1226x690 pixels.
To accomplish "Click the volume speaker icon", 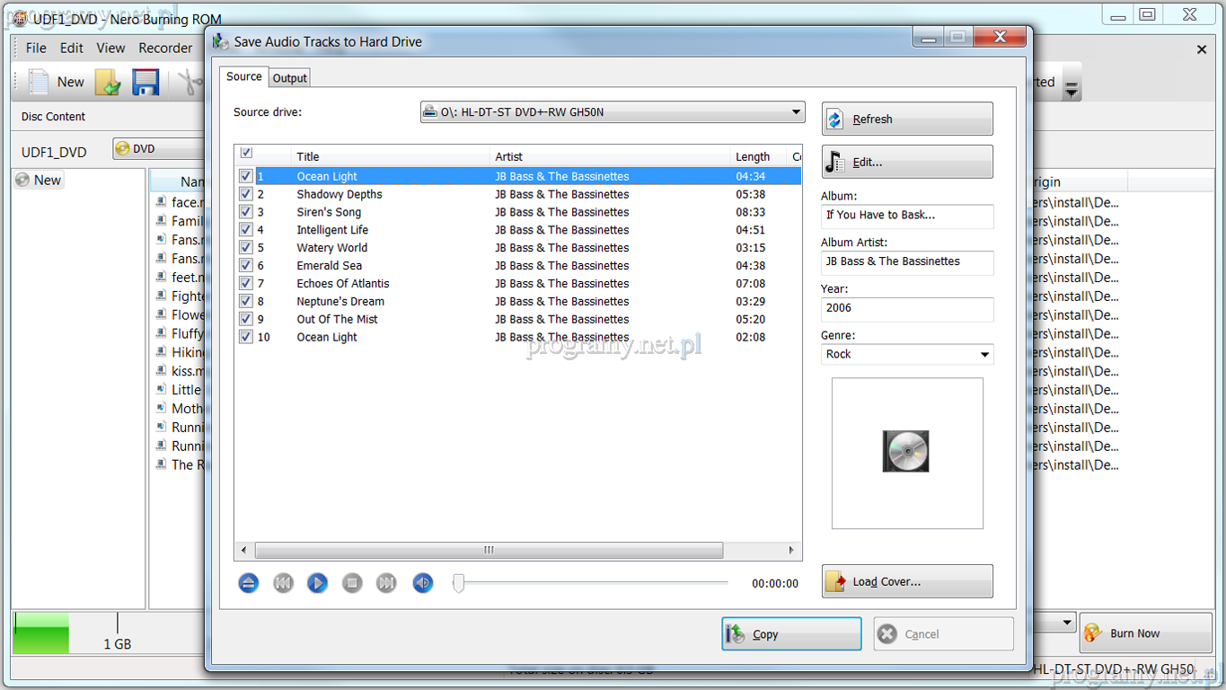I will (422, 583).
